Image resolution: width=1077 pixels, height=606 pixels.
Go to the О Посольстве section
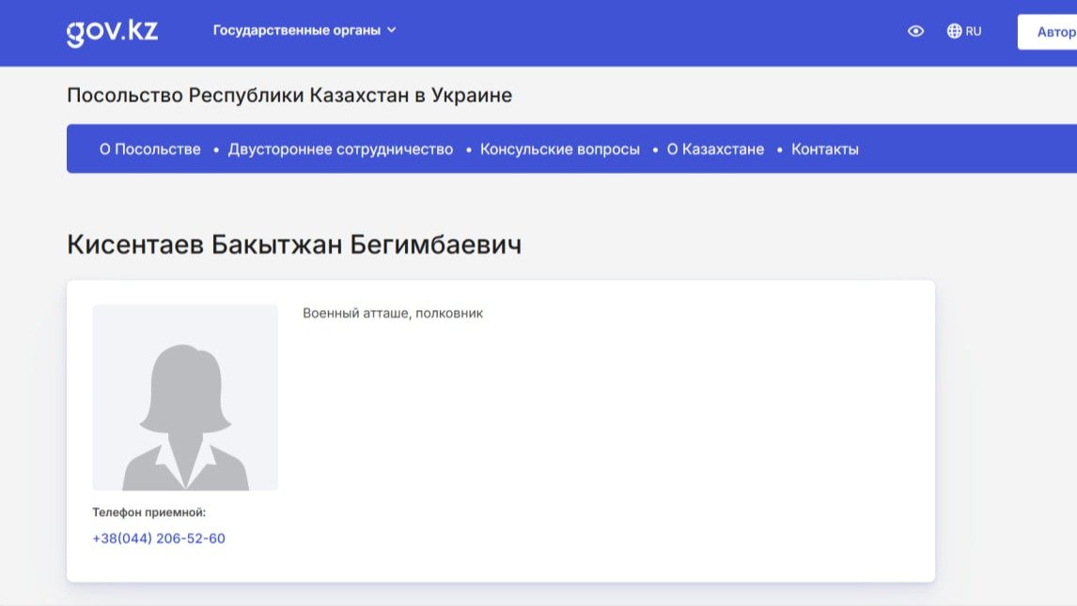coord(150,149)
